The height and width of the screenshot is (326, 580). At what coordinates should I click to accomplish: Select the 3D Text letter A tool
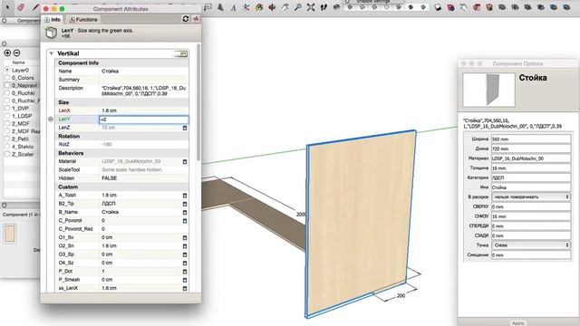pos(234,7)
